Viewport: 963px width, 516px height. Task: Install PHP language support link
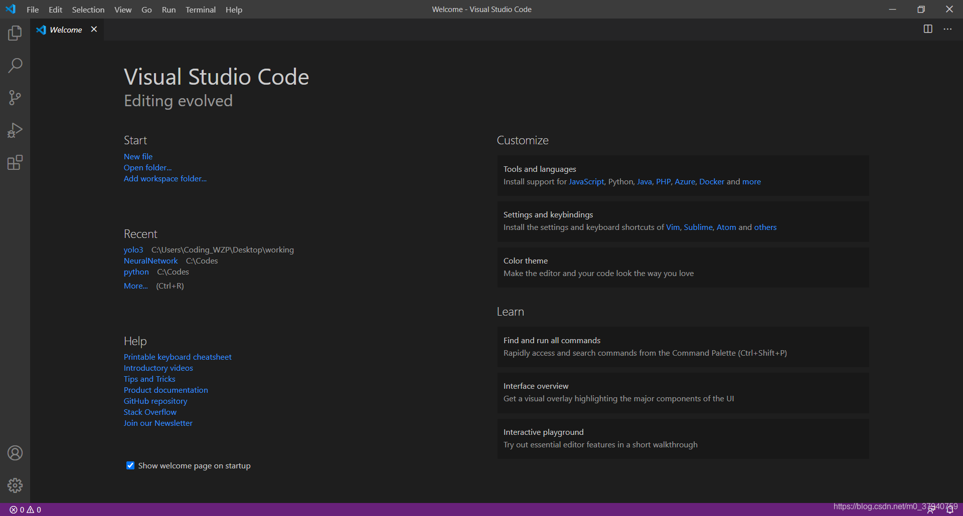[x=663, y=181]
